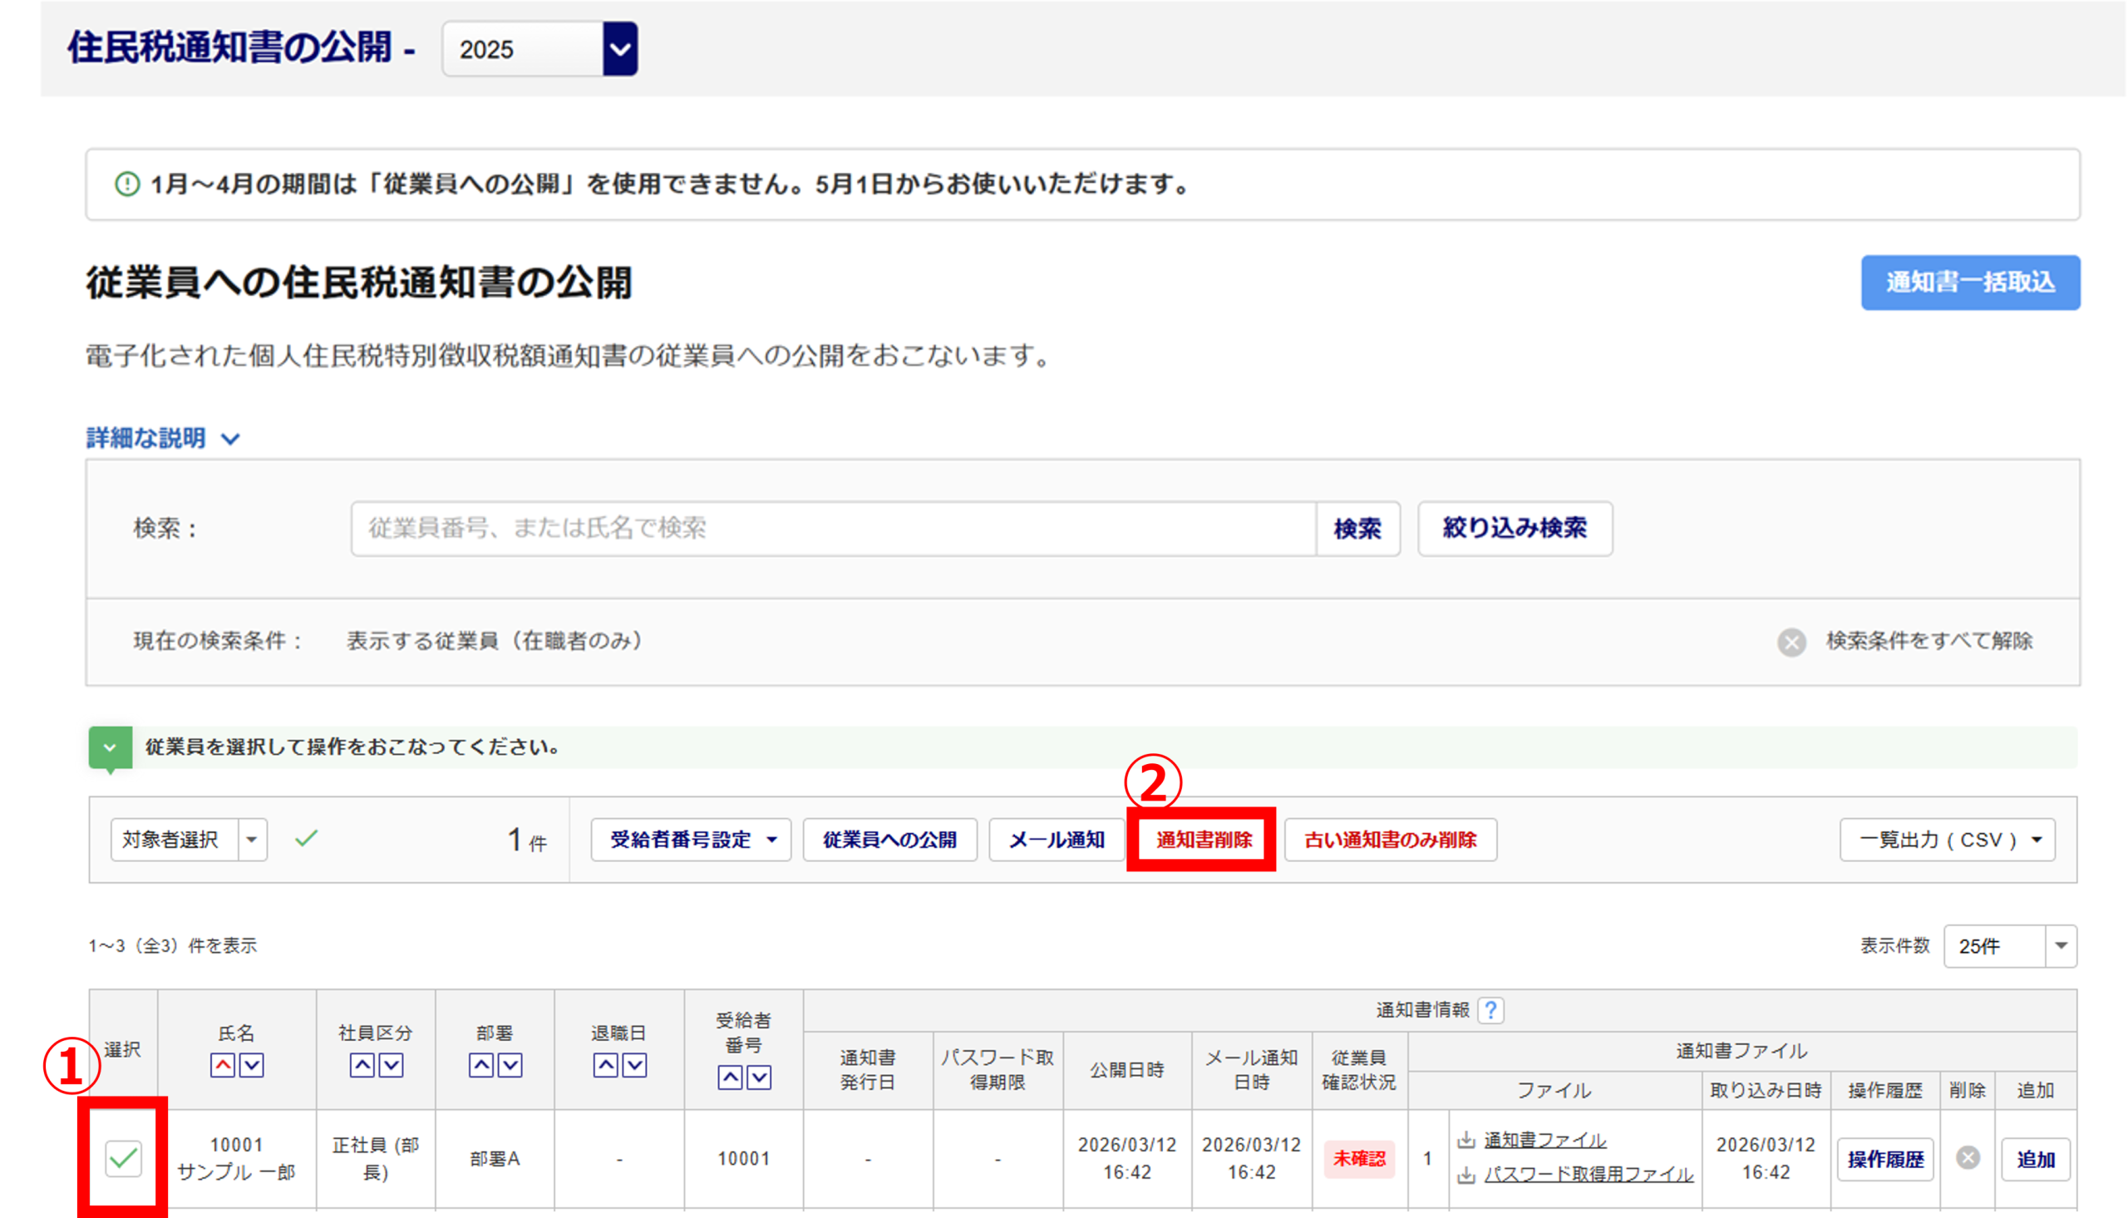This screenshot has height=1218, width=2128.
Task: Click the 退職日 descending sort arrow
Action: pos(634,1065)
